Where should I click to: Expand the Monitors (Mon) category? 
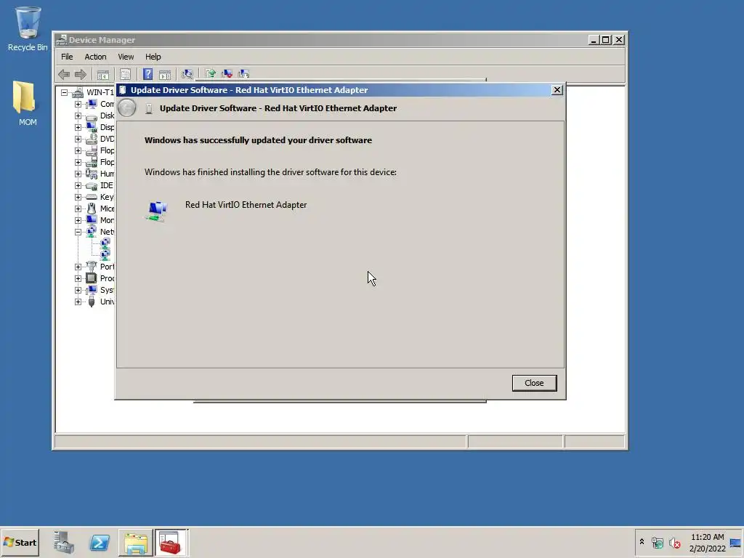78,220
